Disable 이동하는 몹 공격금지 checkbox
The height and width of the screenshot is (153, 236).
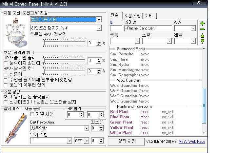point(6,97)
